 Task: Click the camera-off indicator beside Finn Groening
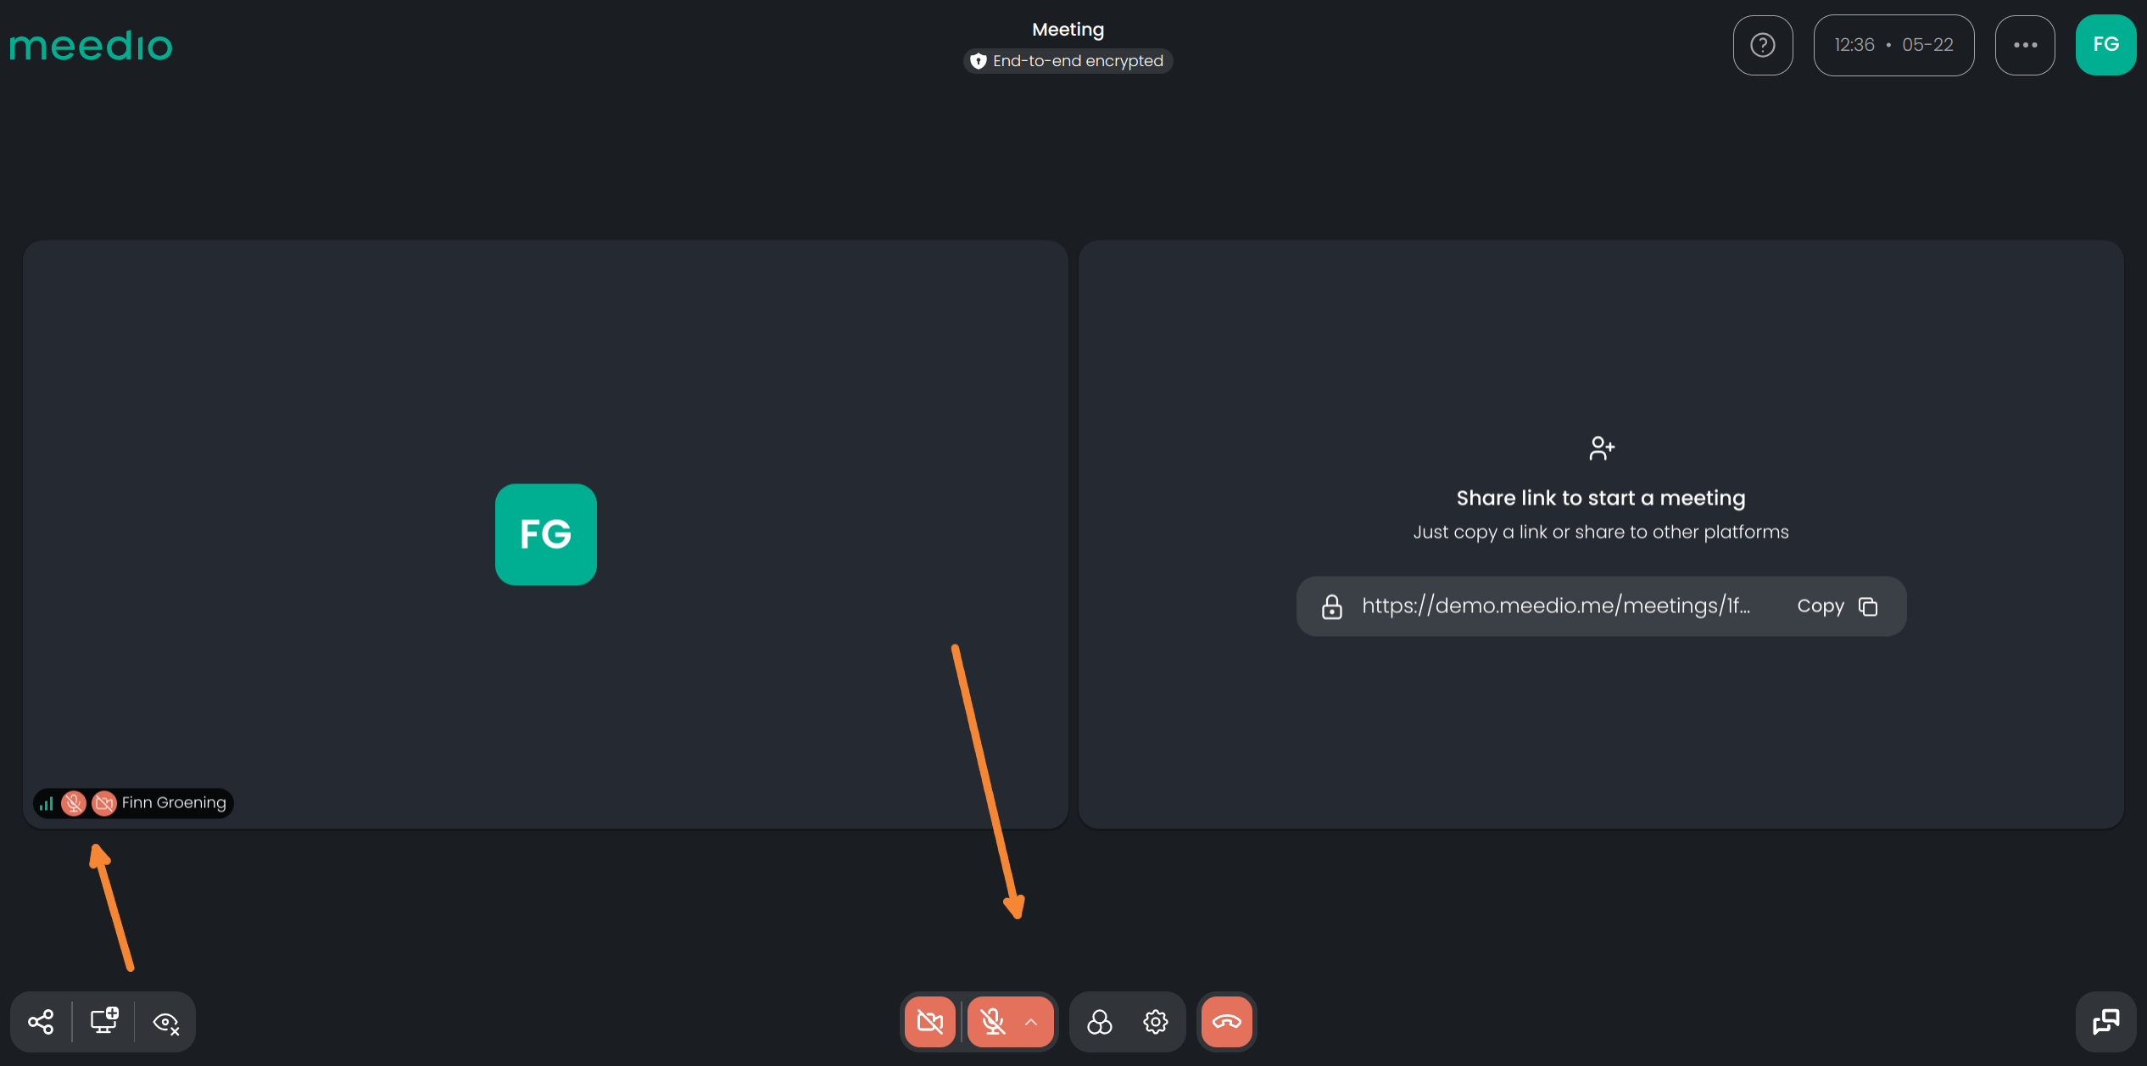click(104, 803)
